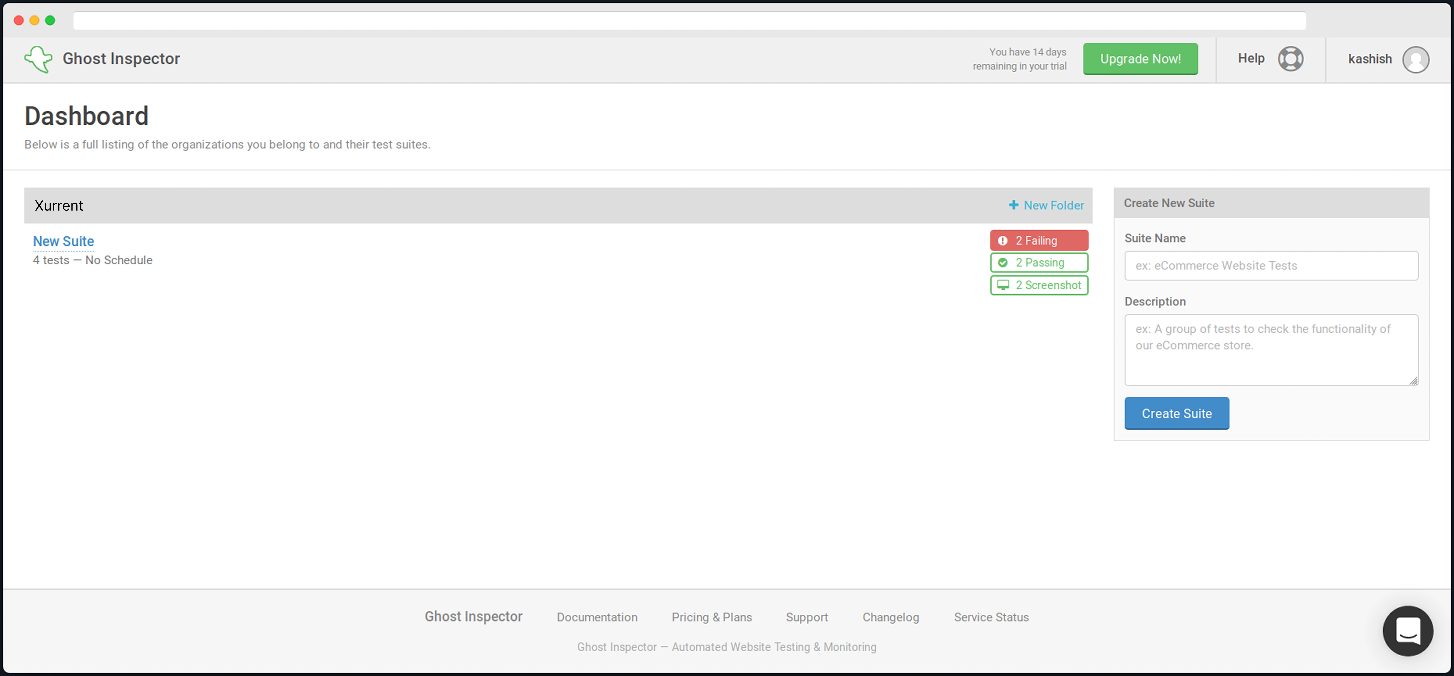Screen dimensions: 1454x676
Task: Open the Help menu in header
Action: pyautogui.click(x=1251, y=59)
